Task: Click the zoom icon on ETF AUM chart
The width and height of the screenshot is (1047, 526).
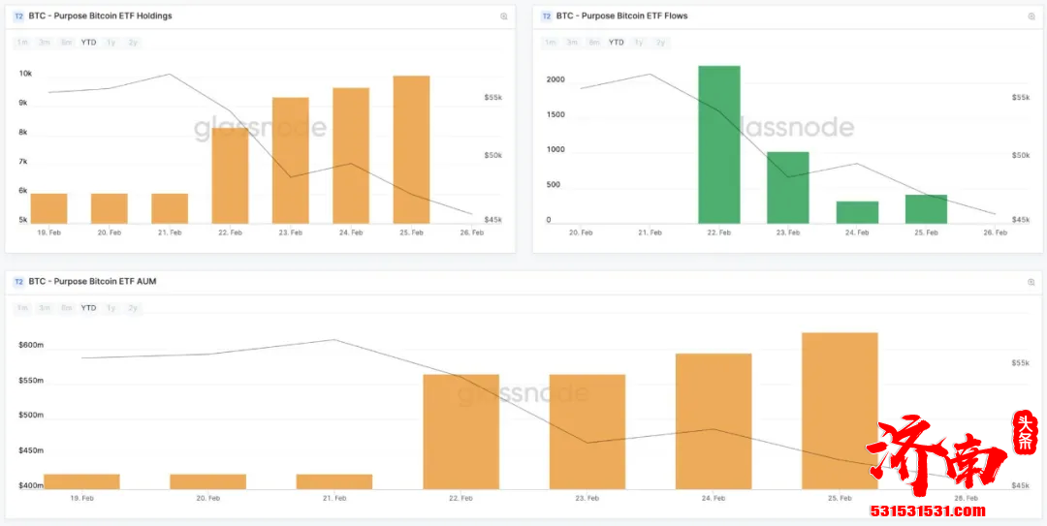Action: [x=1031, y=282]
